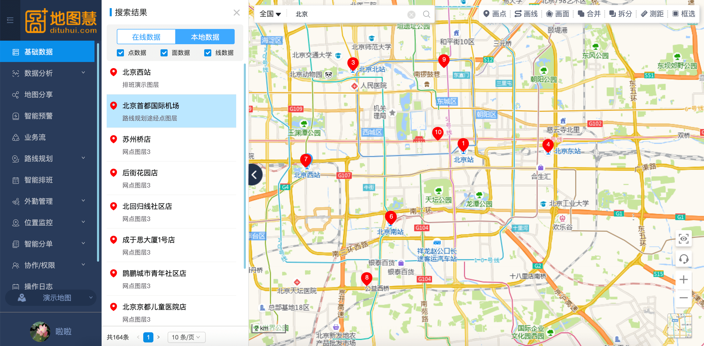Viewport: 704px width, 346px height.
Task: Expand the 路线规划 menu arrow
Action: click(83, 158)
